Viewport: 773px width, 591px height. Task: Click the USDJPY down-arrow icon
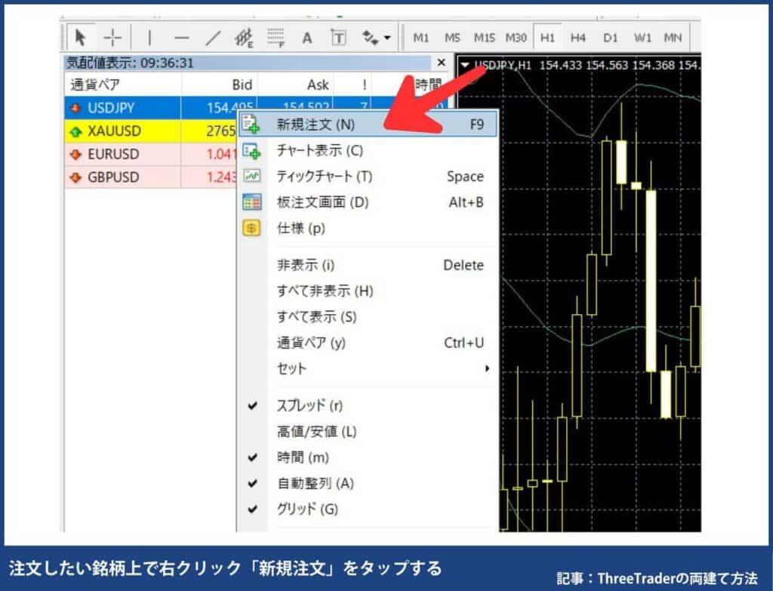[75, 107]
